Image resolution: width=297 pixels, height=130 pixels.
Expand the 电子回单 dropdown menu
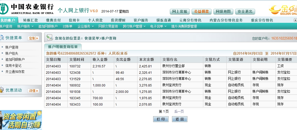[158, 26]
